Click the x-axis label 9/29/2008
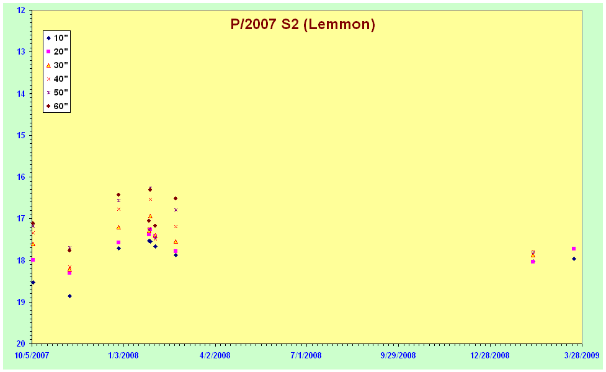 tap(398, 355)
